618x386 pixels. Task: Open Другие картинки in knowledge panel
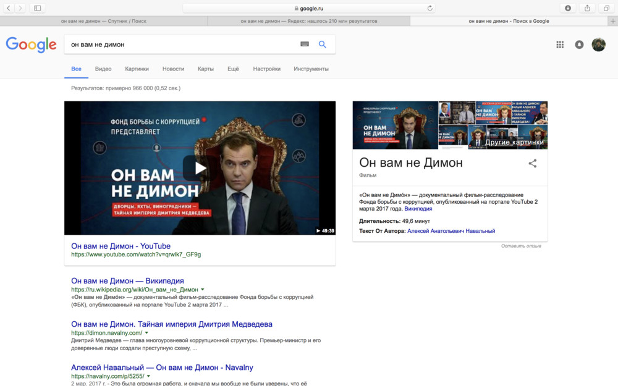(514, 142)
